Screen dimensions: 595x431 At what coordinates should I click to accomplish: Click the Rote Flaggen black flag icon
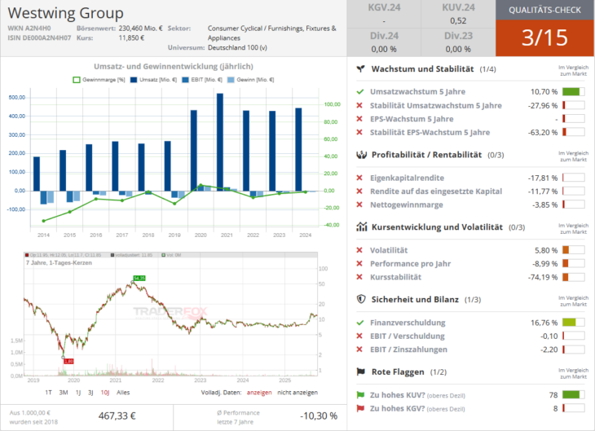coord(361,372)
